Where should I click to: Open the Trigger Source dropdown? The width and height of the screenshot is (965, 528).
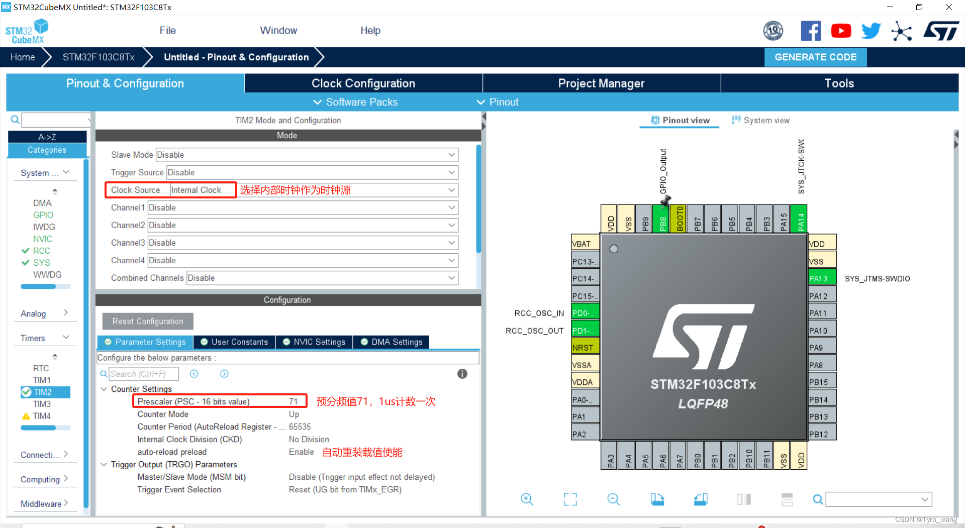313,172
